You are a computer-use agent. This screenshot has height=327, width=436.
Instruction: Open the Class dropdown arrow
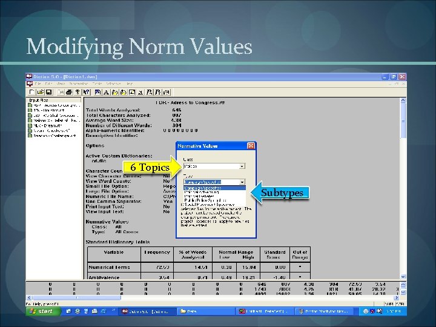242,167
